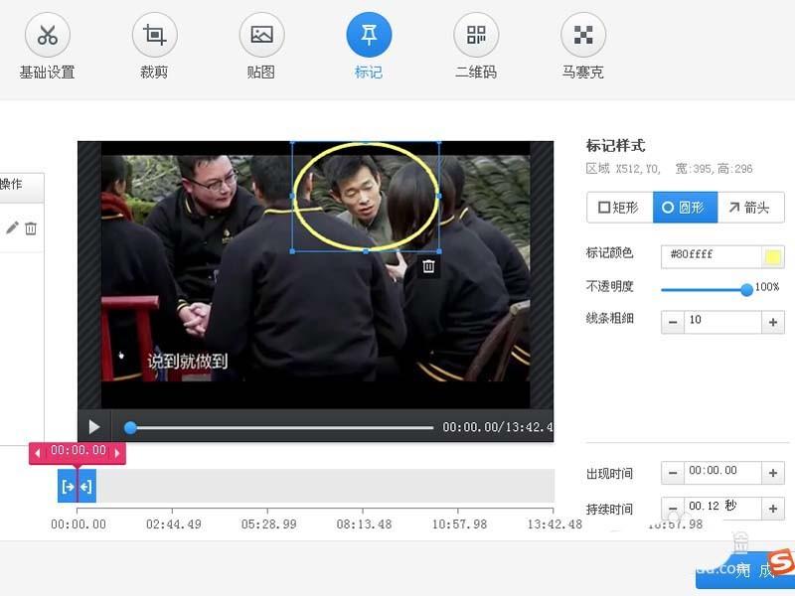Image resolution: width=795 pixels, height=596 pixels.
Task: Increase 持续时间 with the plus button
Action: pos(772,508)
